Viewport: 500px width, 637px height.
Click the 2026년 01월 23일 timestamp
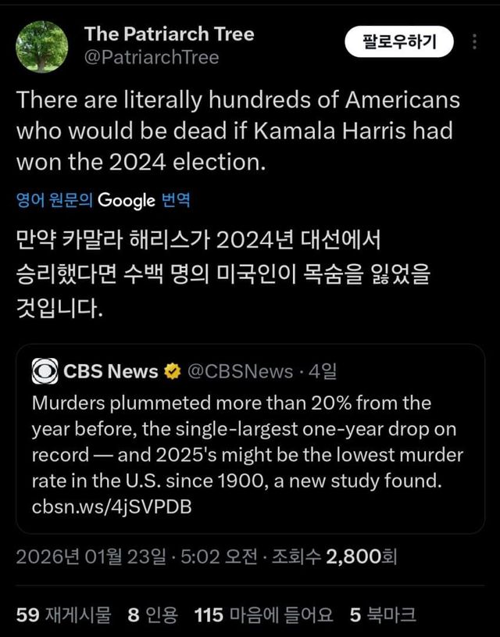(91, 556)
